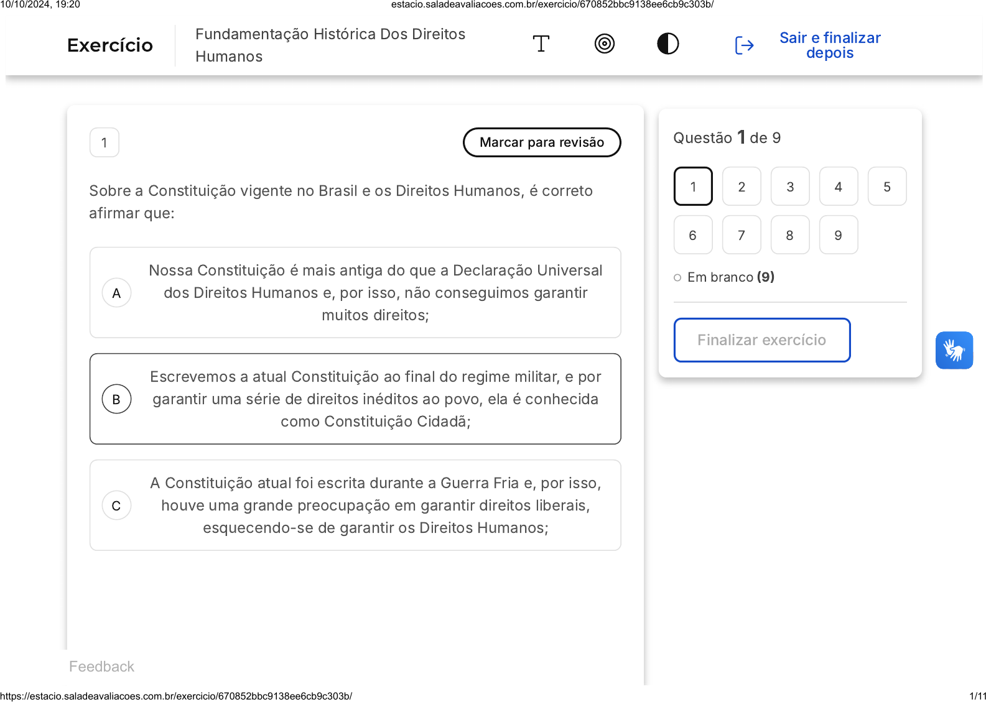
Task: Navigate to question 5
Action: click(886, 187)
